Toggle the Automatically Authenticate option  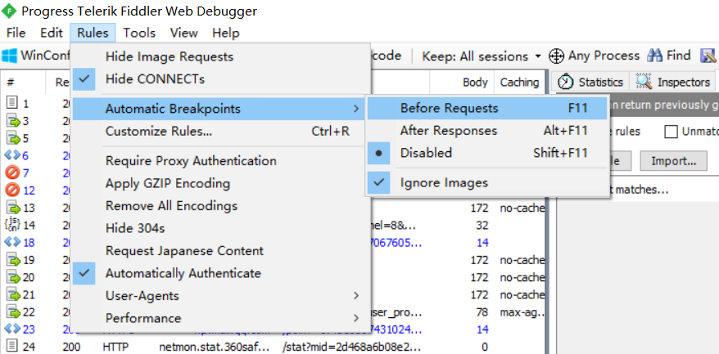221,273
